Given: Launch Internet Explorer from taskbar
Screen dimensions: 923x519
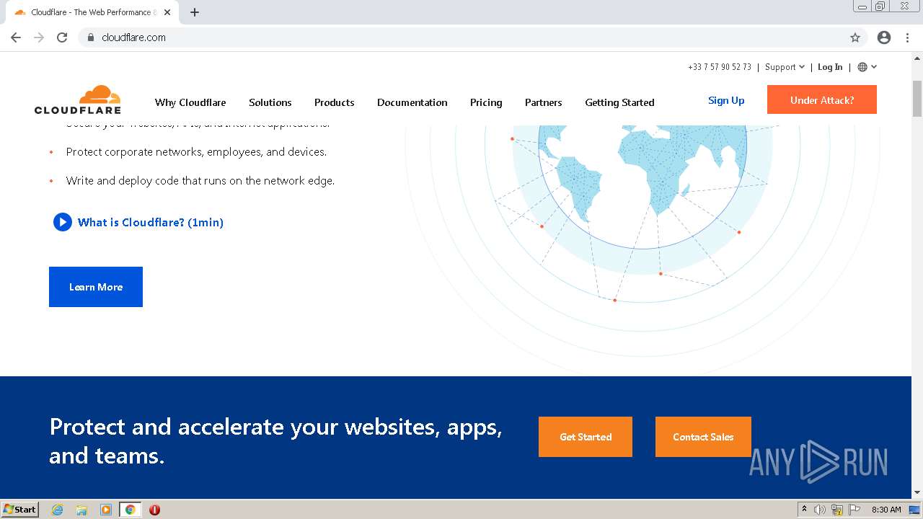Looking at the screenshot, I should coord(58,510).
